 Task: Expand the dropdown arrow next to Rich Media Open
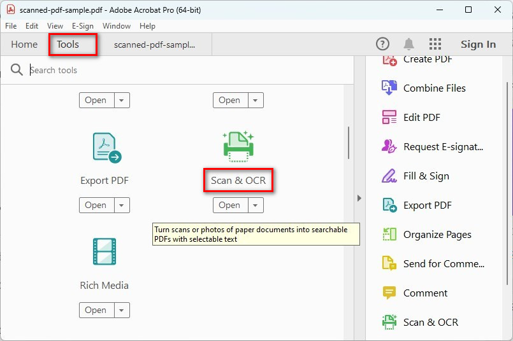tap(122, 310)
